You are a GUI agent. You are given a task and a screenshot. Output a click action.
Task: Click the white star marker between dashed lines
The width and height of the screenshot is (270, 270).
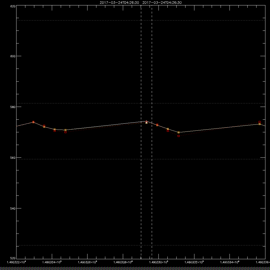point(146,122)
